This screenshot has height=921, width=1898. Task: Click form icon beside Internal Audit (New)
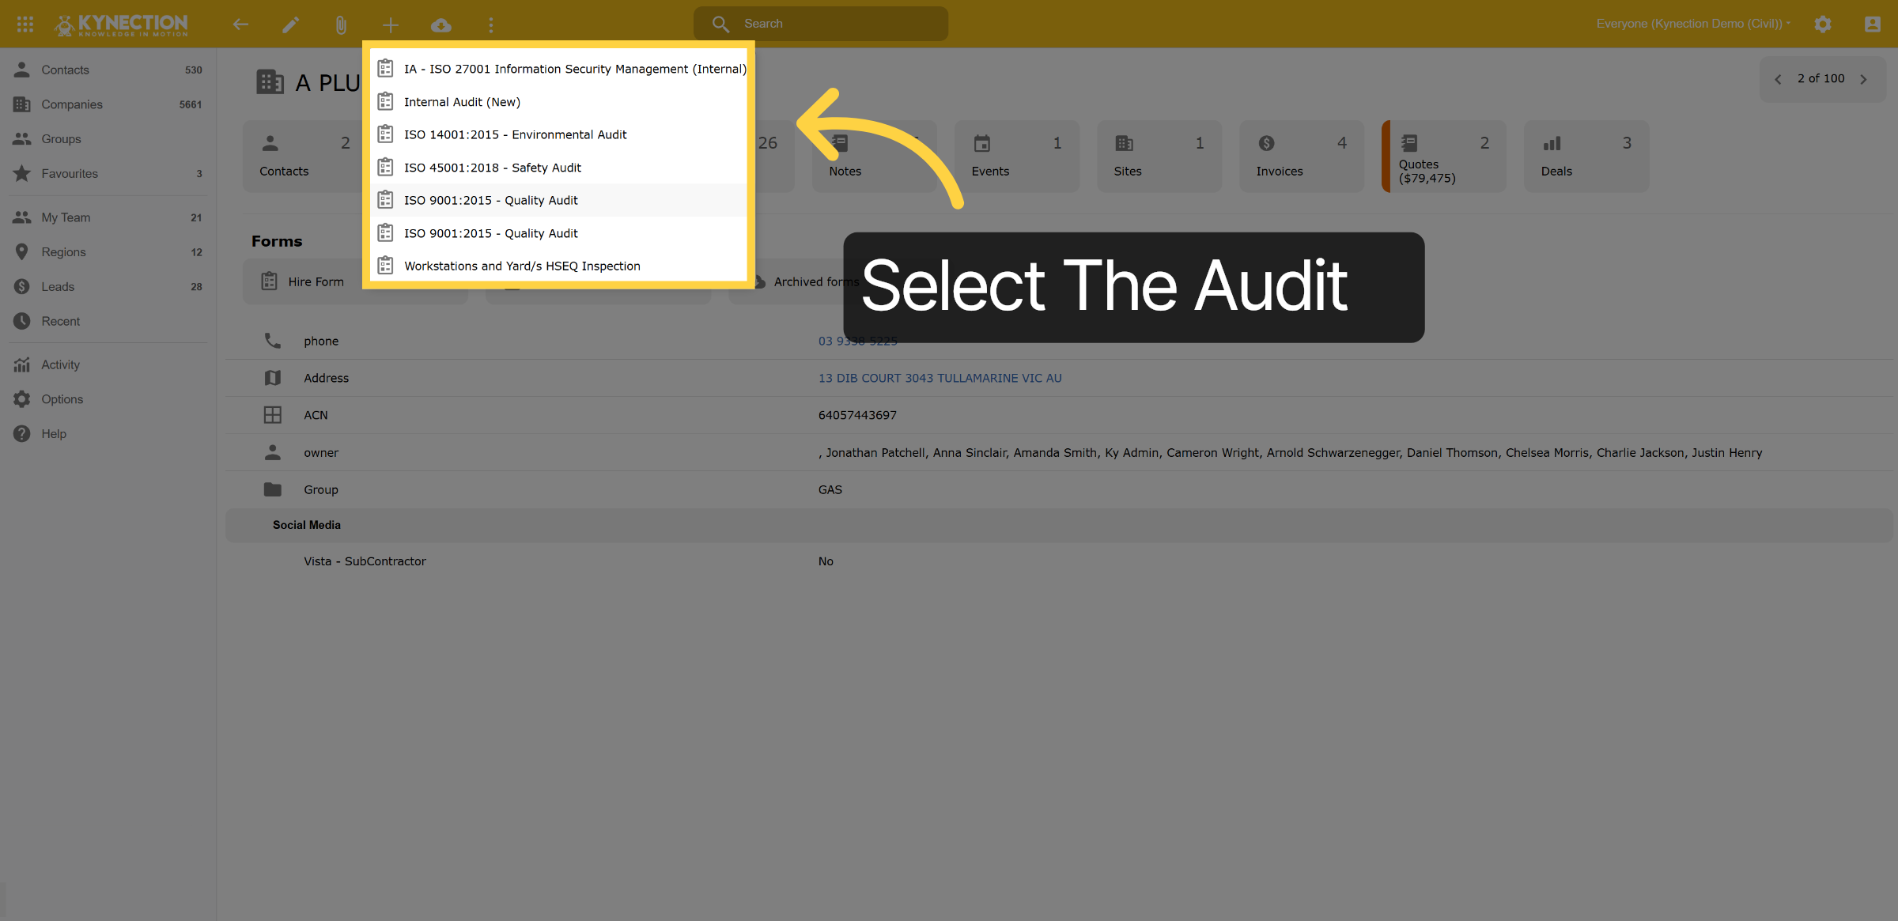coord(385,102)
